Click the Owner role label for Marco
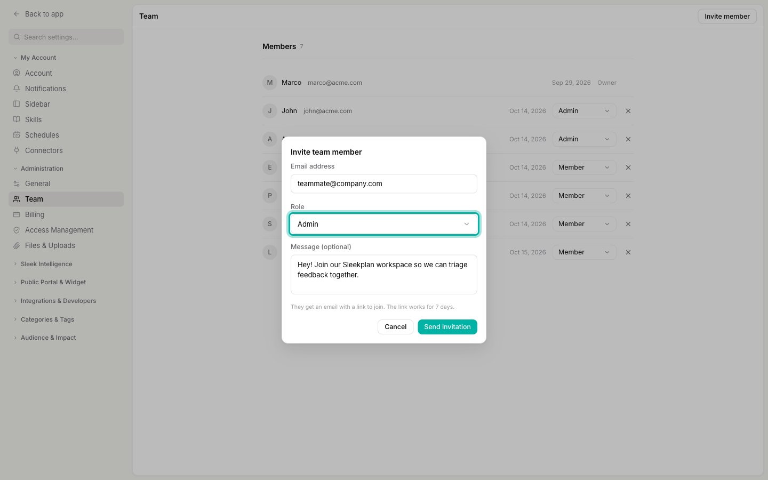This screenshot has height=480, width=768. pos(607,83)
